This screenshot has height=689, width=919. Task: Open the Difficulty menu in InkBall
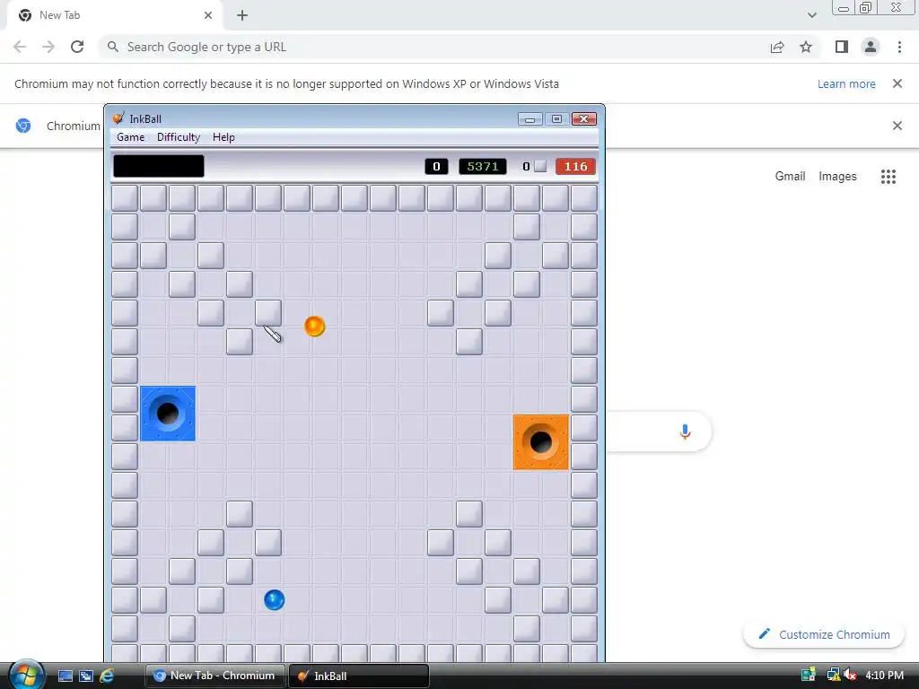coord(179,137)
